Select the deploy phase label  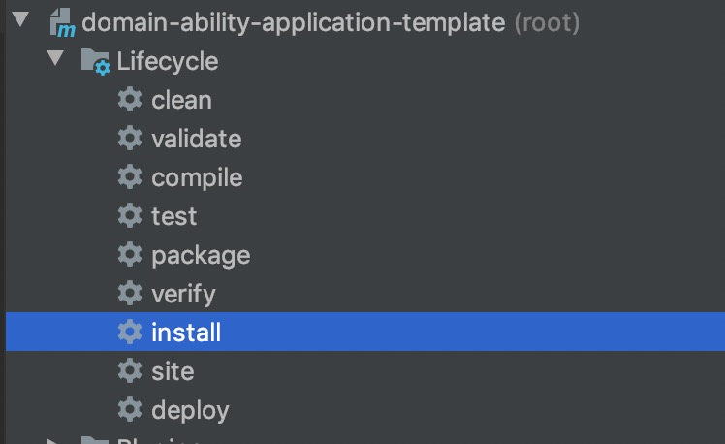[190, 410]
